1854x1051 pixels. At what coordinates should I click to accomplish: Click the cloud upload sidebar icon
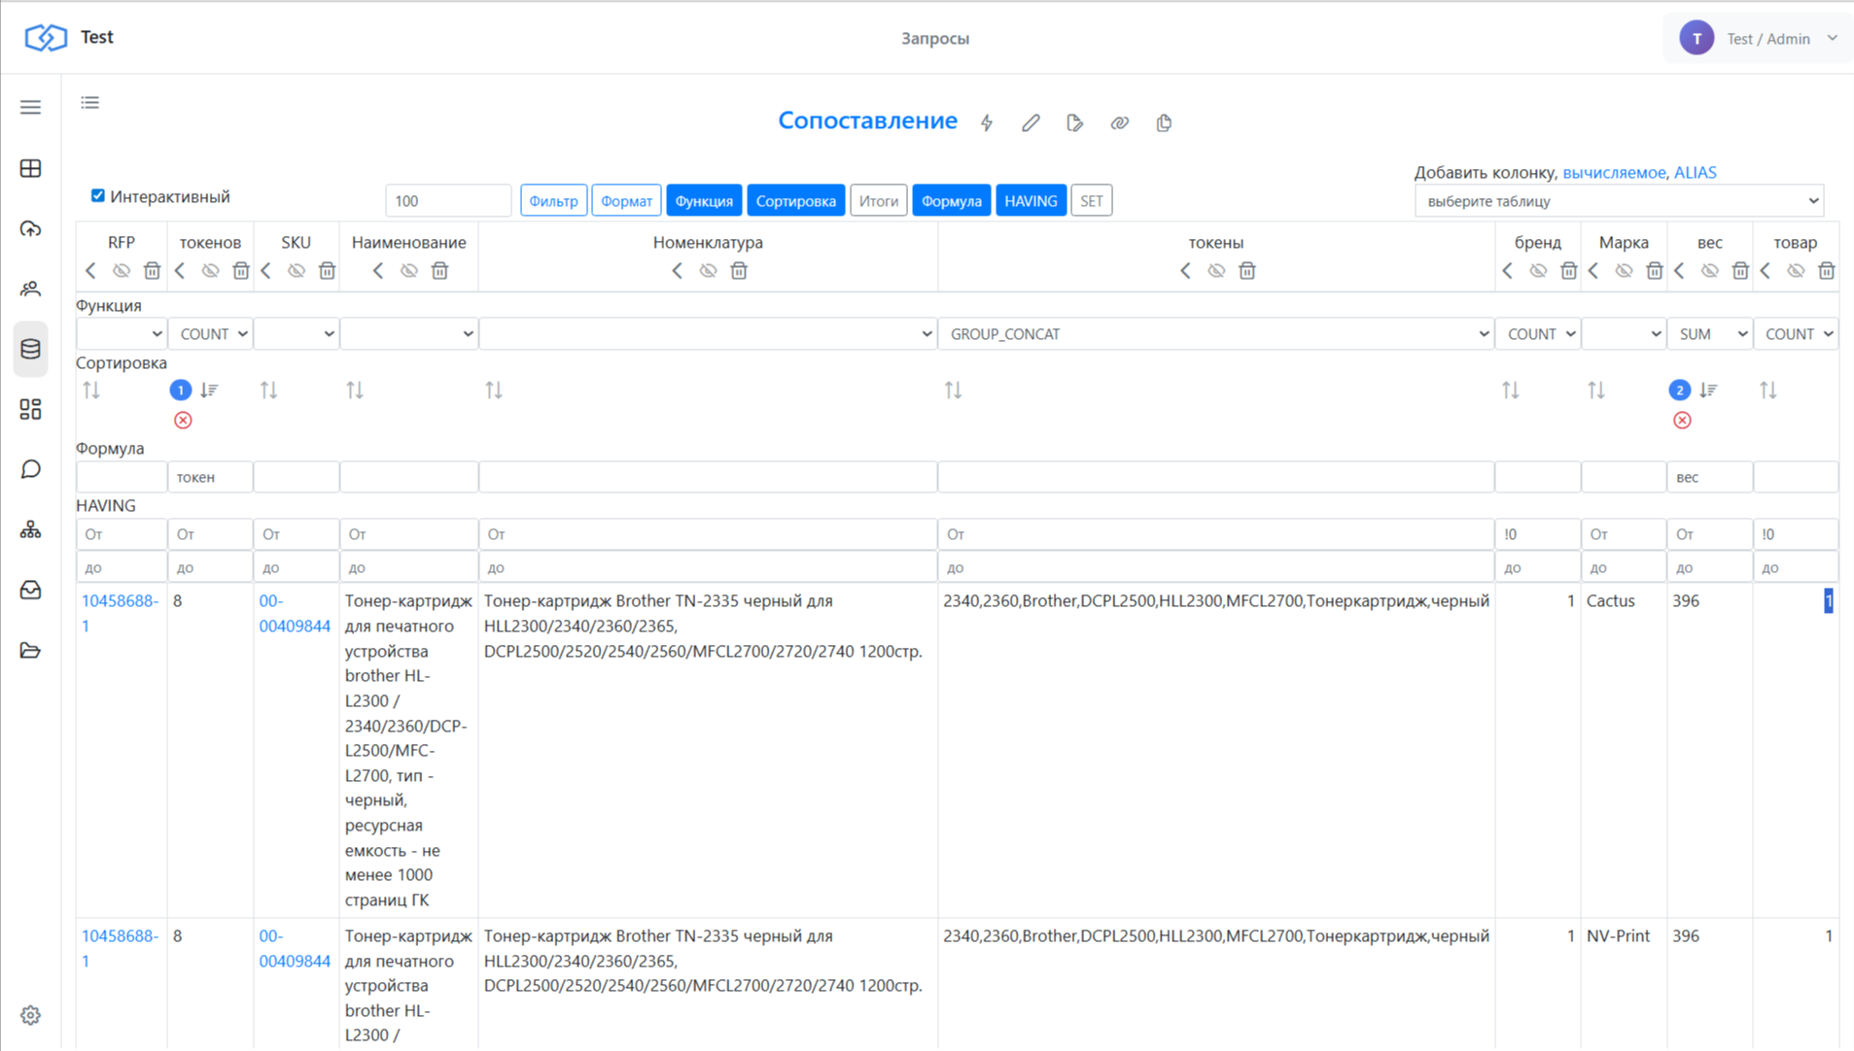31,229
